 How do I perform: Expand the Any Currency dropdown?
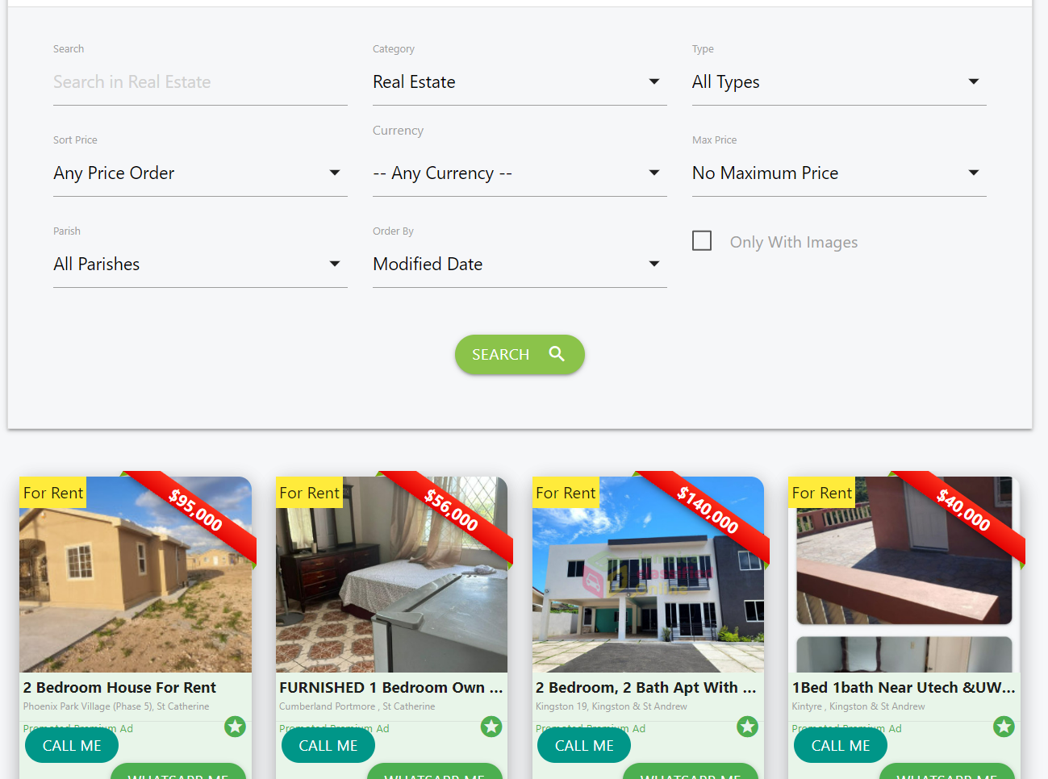(520, 173)
